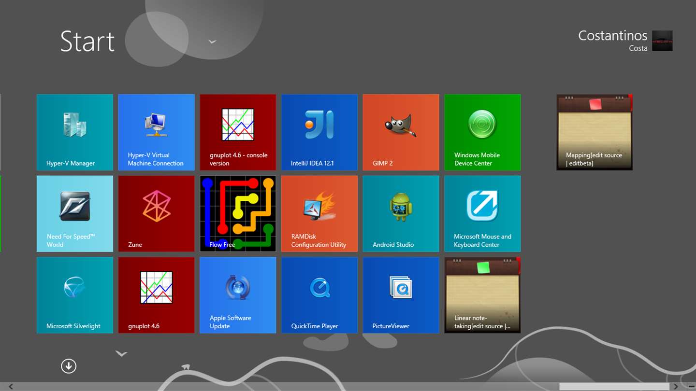Launch IntelliJ IDEA 12.1
Viewport: 696px width, 391px height.
coord(319,132)
